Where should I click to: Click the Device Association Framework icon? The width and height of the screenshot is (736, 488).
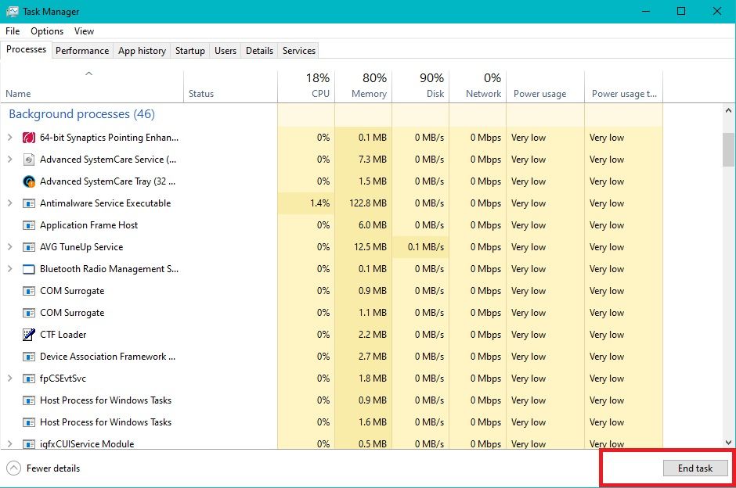click(29, 357)
